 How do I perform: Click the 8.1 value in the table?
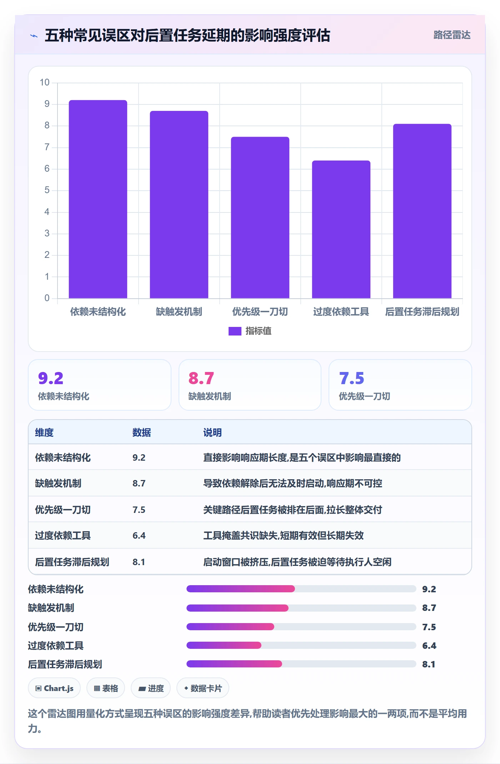139,562
